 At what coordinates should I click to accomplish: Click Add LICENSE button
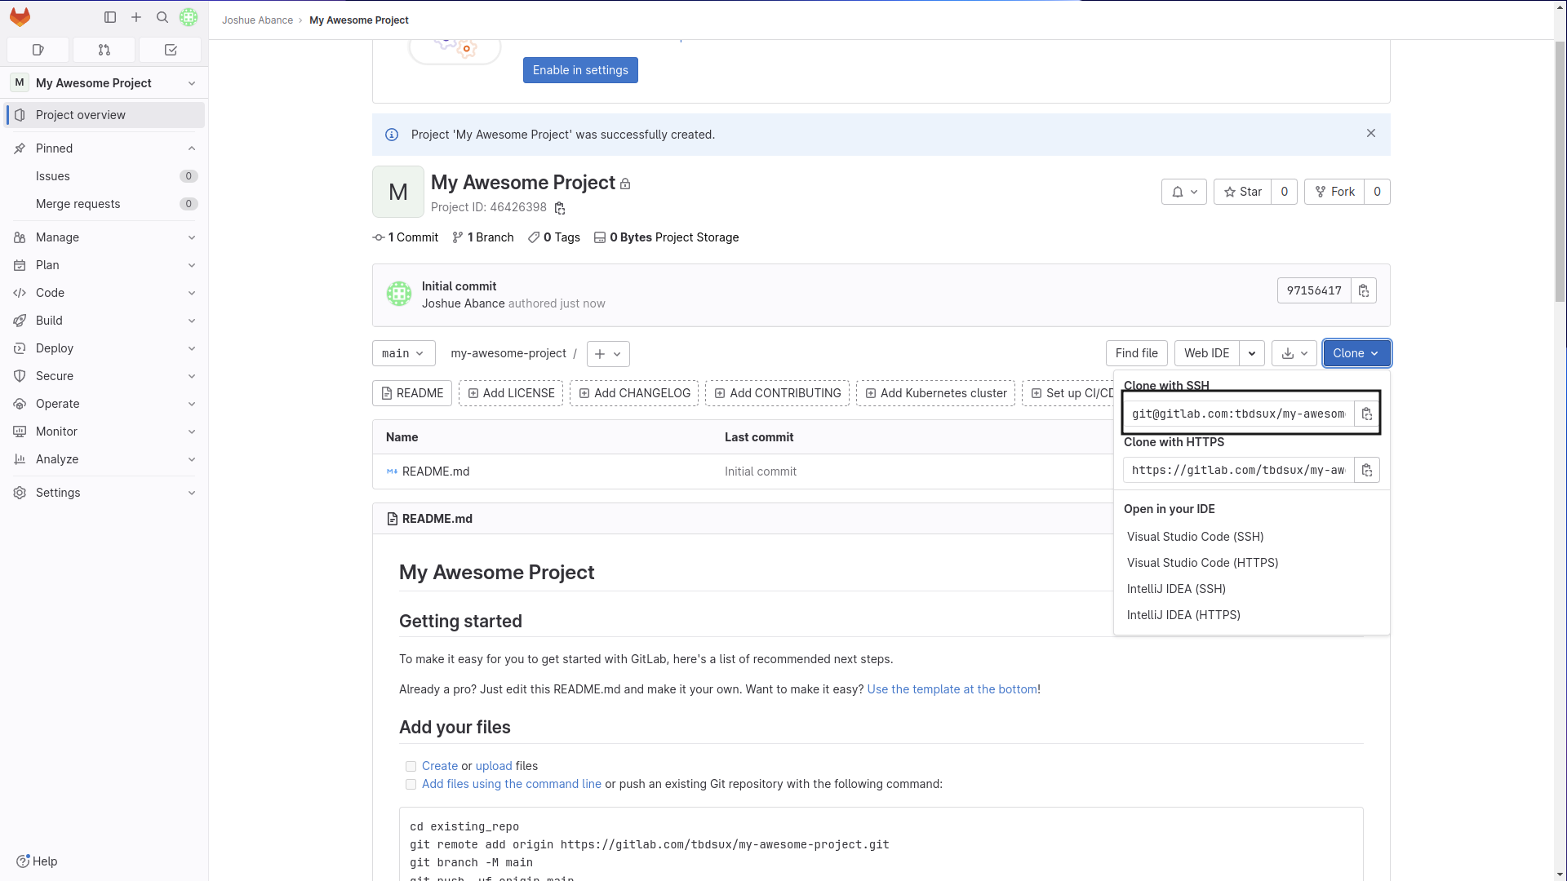point(511,393)
